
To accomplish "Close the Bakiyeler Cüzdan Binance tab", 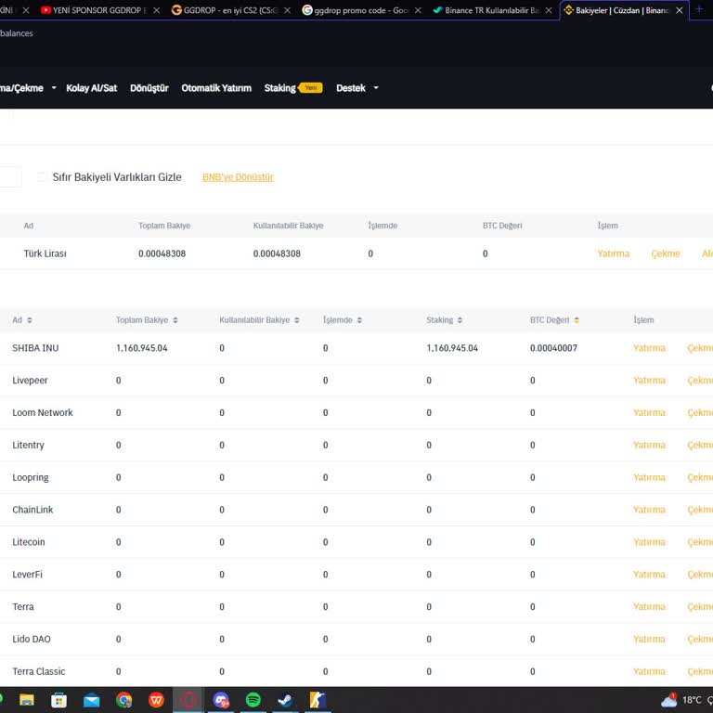I will click(x=680, y=10).
